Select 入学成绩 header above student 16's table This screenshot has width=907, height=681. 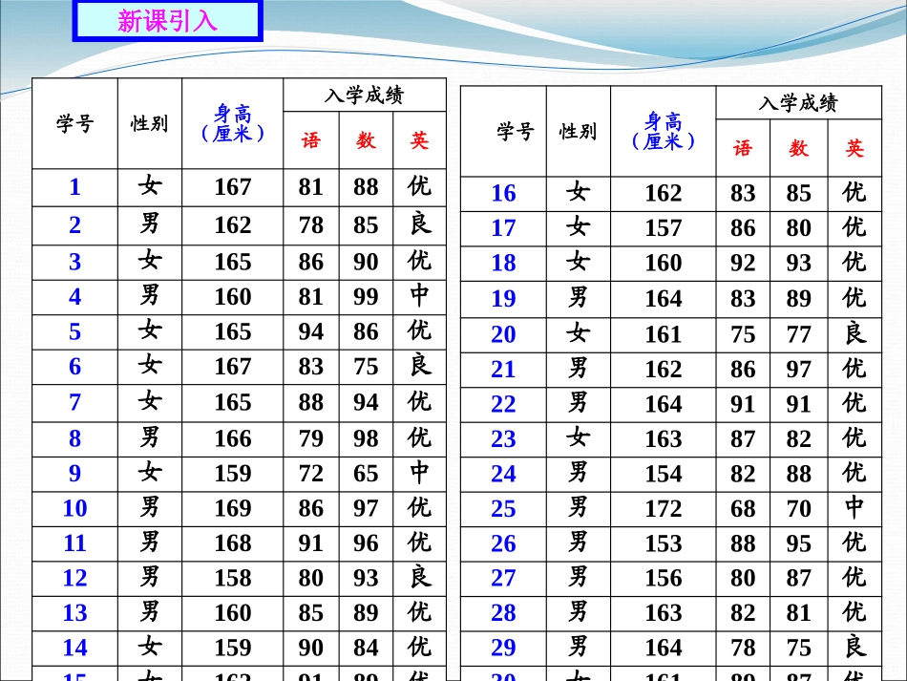tap(798, 103)
